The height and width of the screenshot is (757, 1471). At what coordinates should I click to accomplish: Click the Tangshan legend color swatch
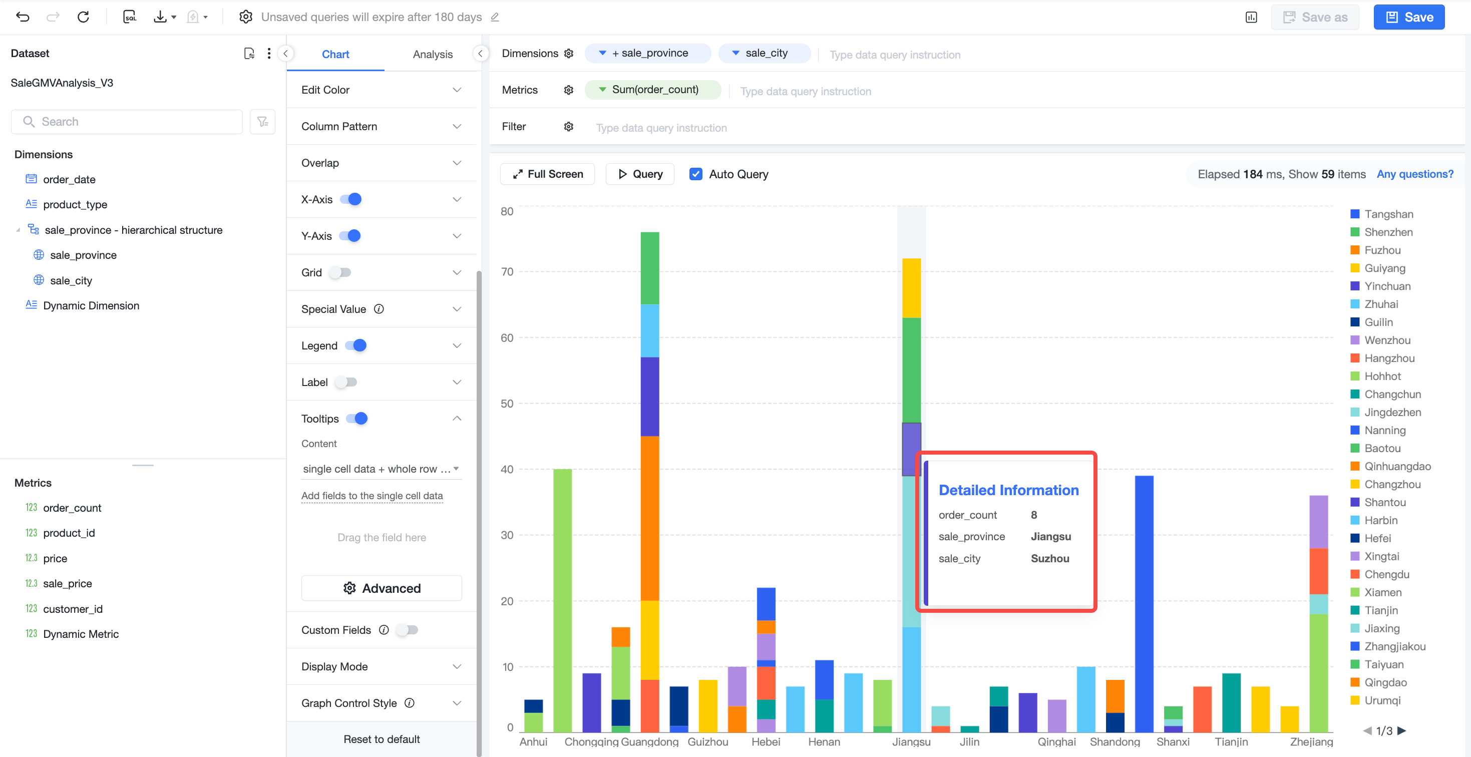(1354, 214)
